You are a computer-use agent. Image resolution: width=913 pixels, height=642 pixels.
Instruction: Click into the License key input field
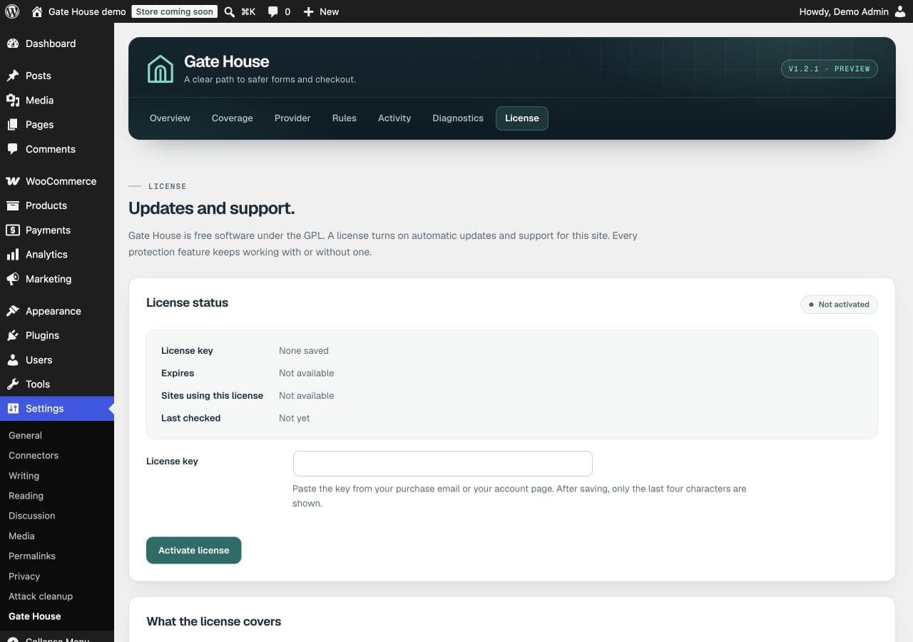pos(443,464)
